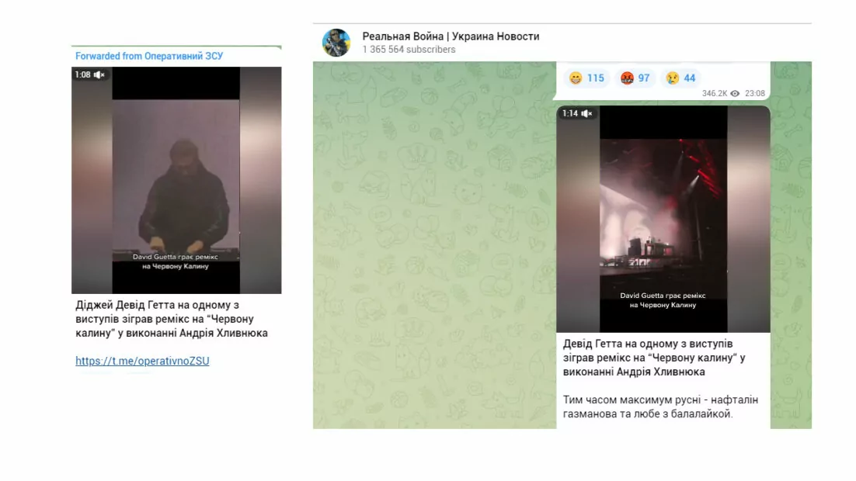Image resolution: width=856 pixels, height=481 pixels.
Task: Click left video subtitle 'David Guetta грає ремікс'
Action: coord(176,257)
